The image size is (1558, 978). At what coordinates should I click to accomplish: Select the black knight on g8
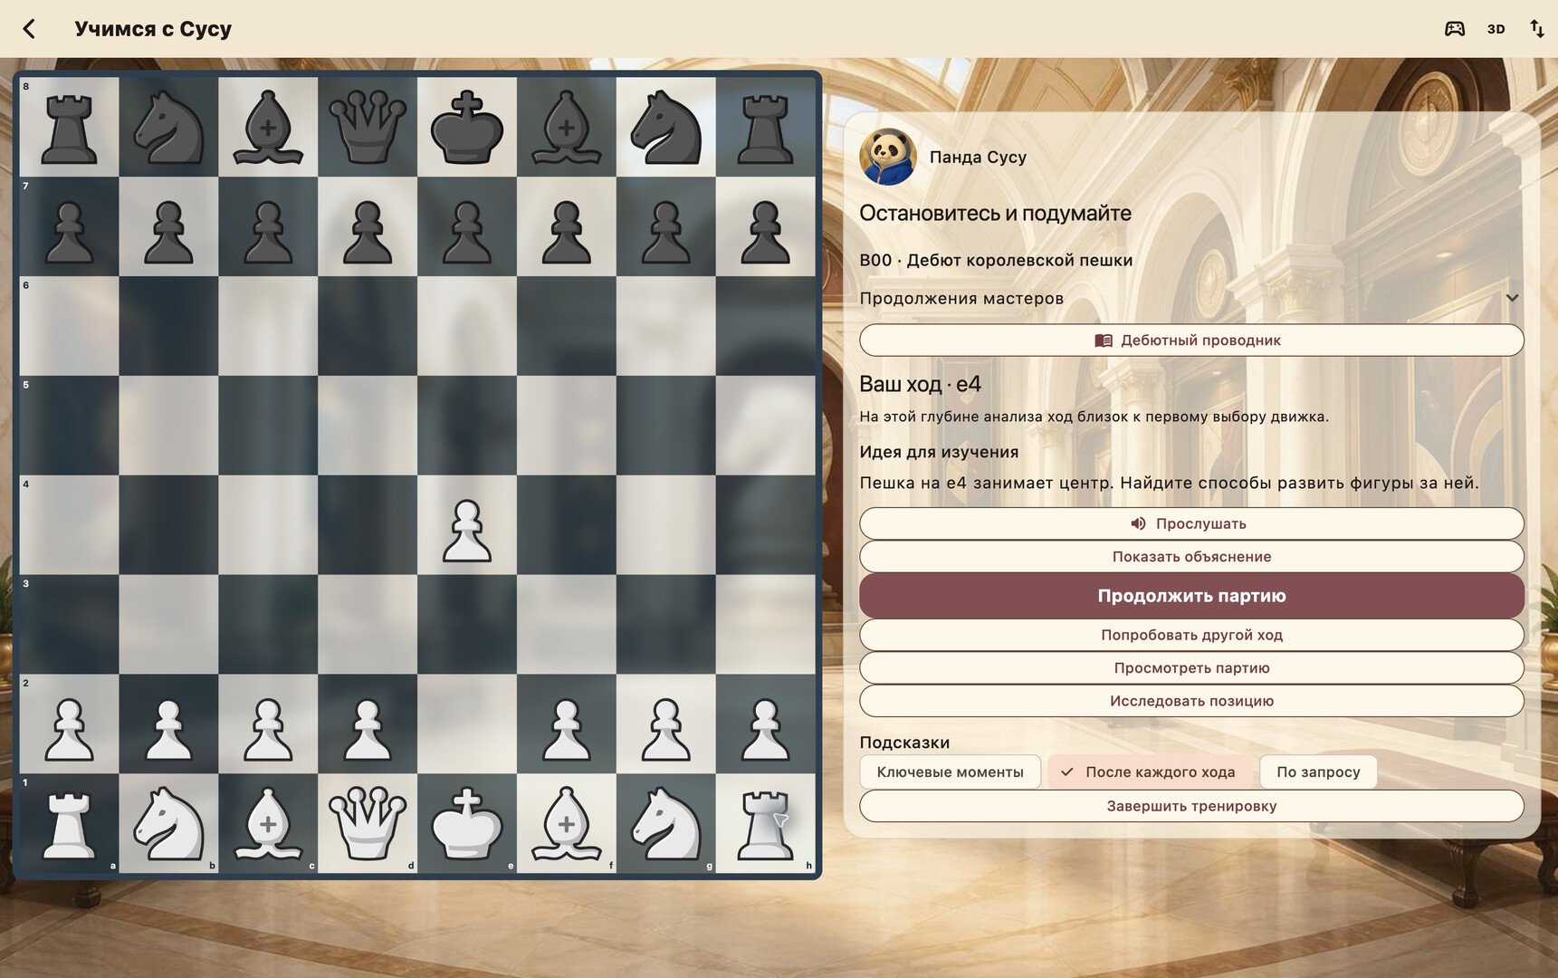[x=666, y=127]
